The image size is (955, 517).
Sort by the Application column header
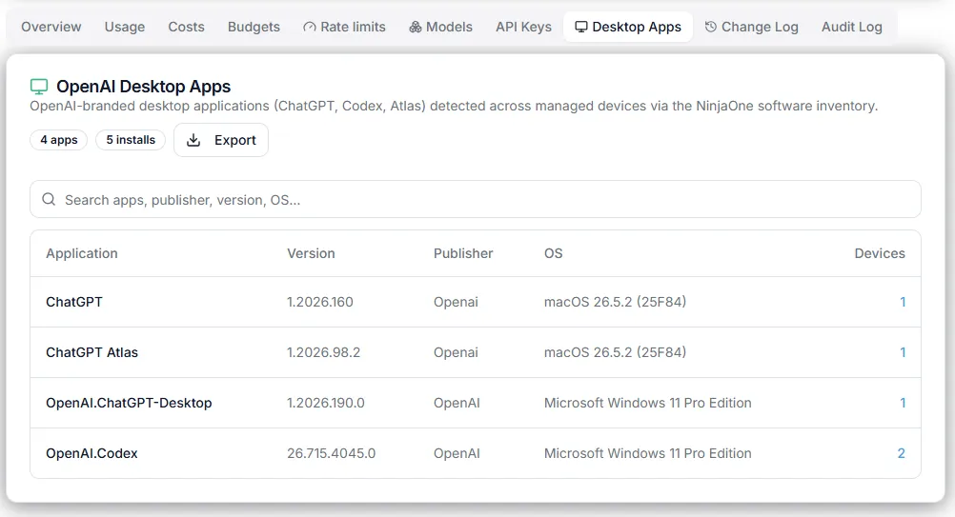tap(82, 253)
